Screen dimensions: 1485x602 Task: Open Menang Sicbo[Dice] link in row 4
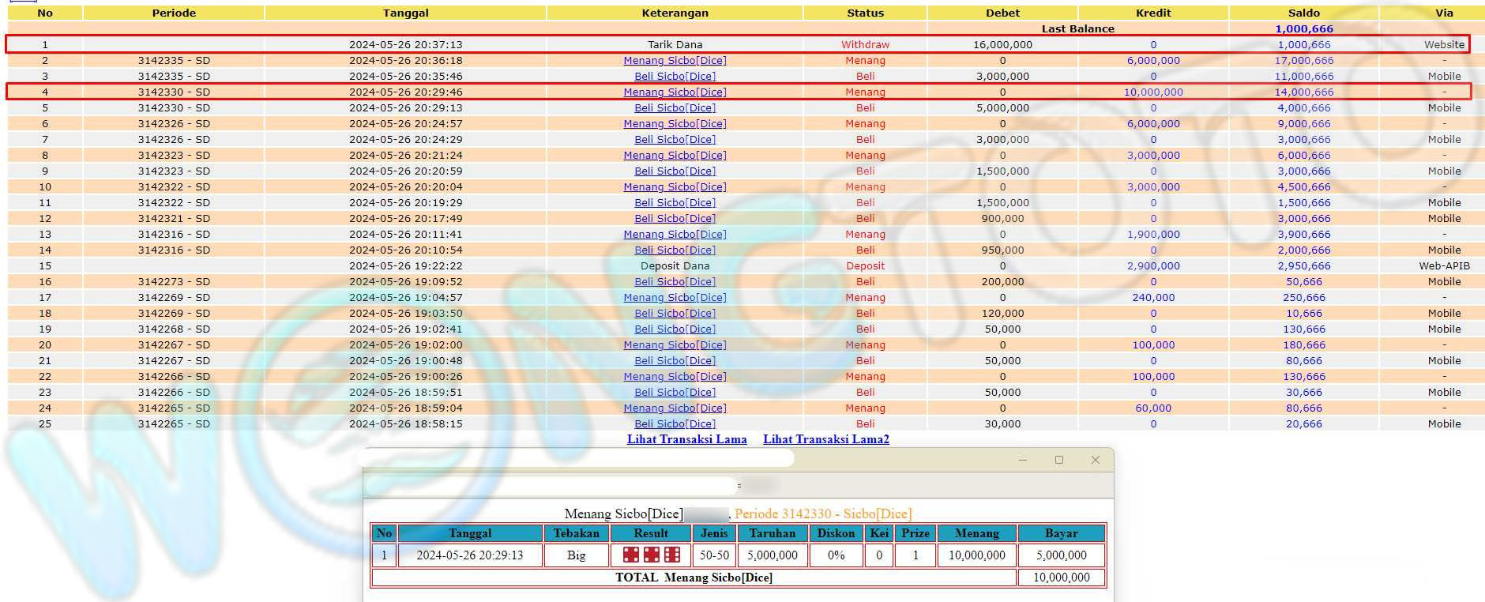(675, 92)
